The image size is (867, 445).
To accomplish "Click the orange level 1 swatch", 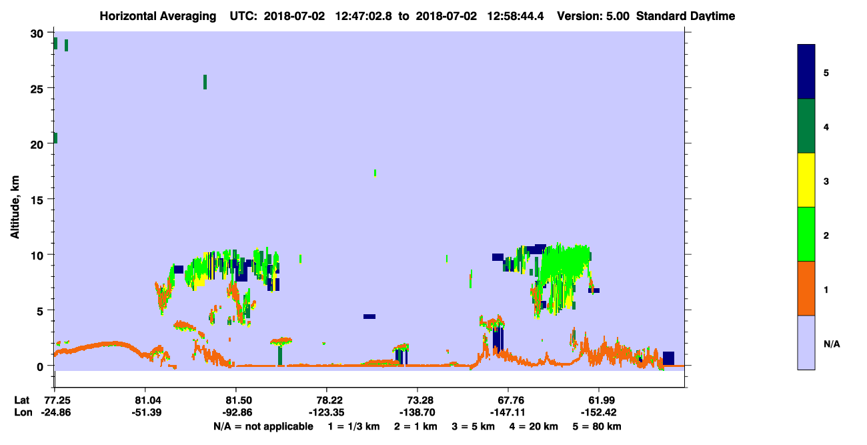I will pyautogui.click(x=806, y=288).
